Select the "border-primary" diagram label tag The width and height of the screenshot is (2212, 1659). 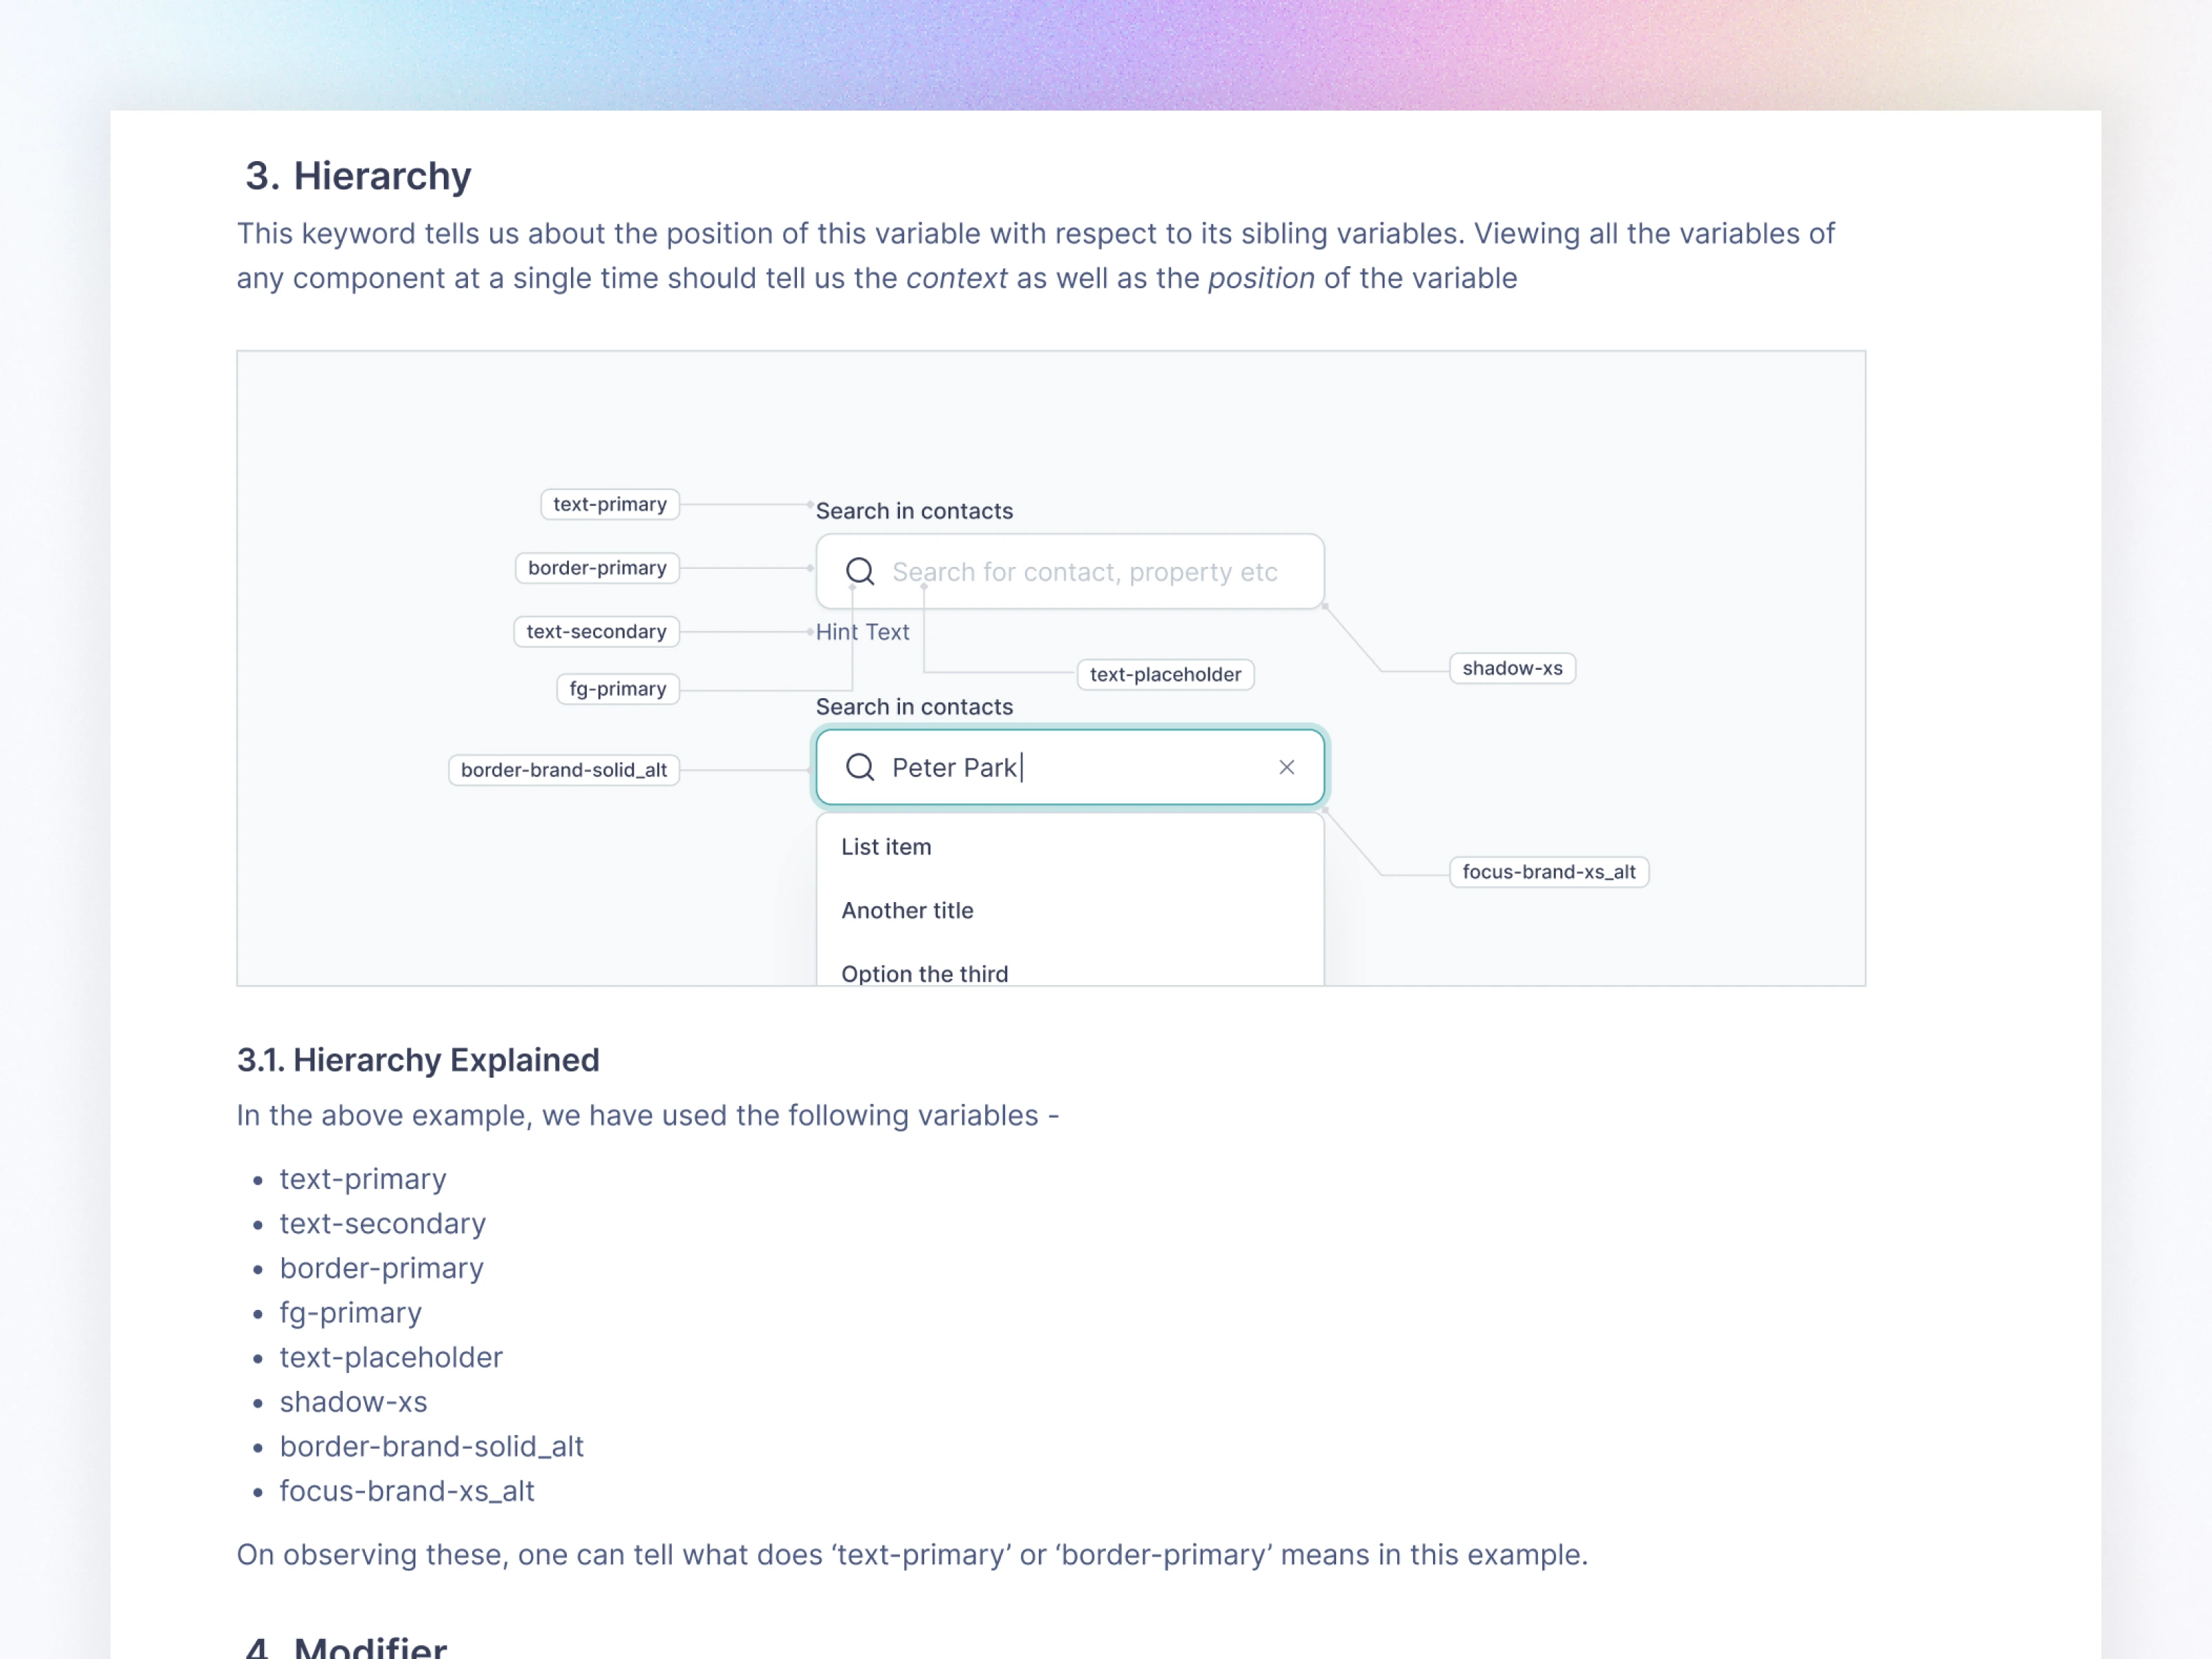pos(597,568)
